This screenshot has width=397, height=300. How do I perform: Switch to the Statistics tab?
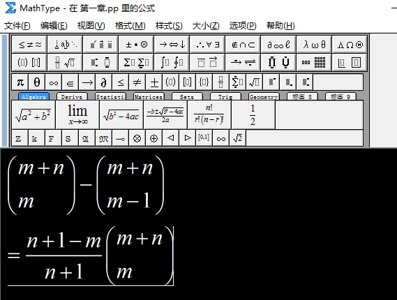coord(110,96)
